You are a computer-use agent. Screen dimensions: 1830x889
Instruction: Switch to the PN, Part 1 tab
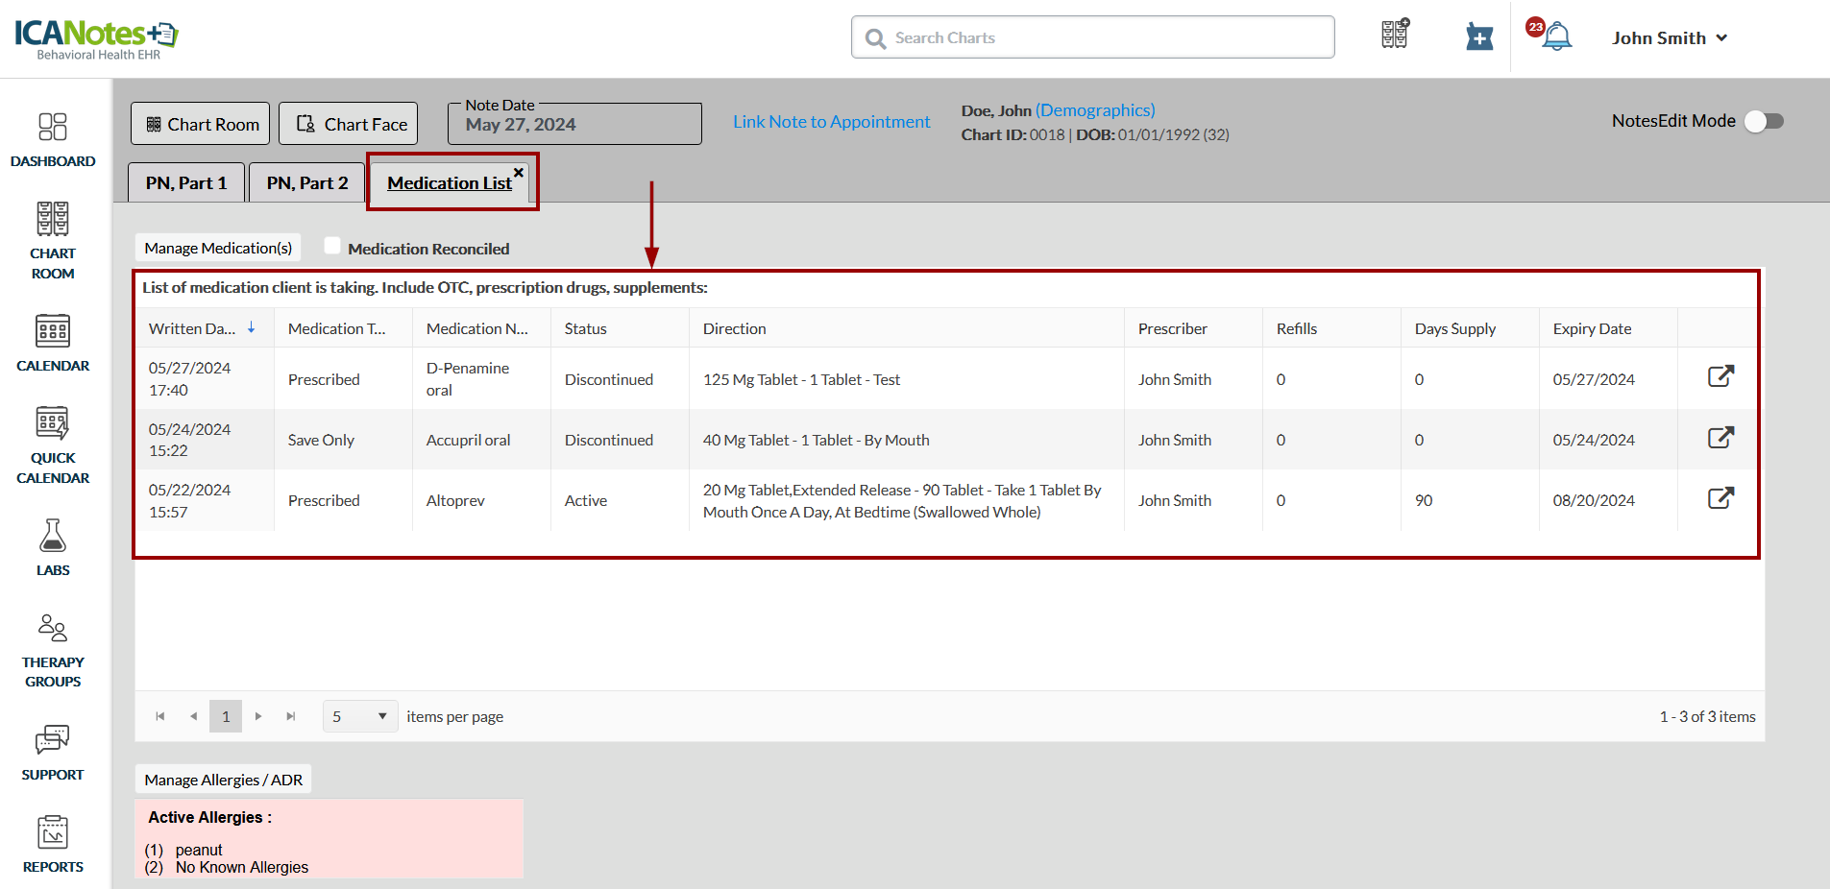(x=186, y=183)
